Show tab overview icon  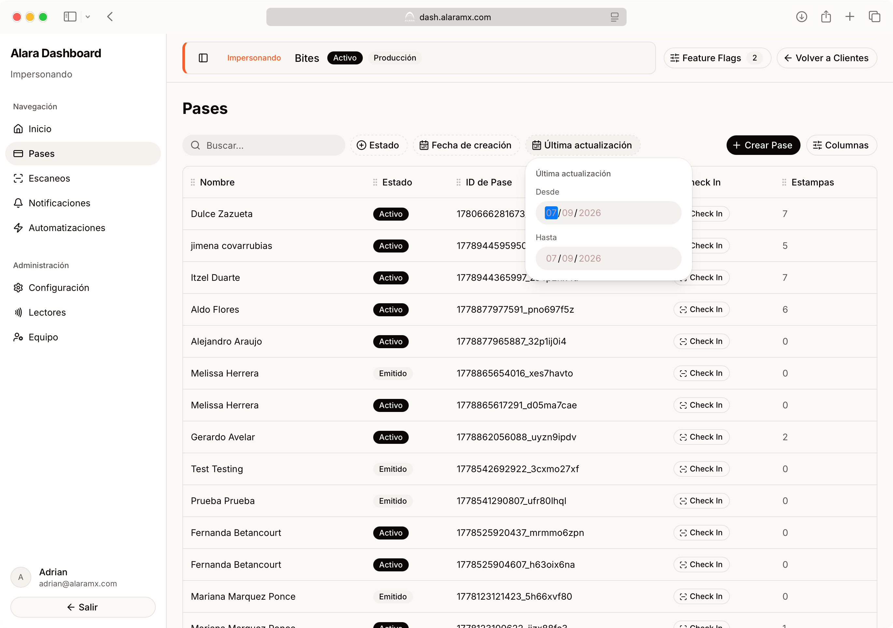pyautogui.click(x=874, y=17)
